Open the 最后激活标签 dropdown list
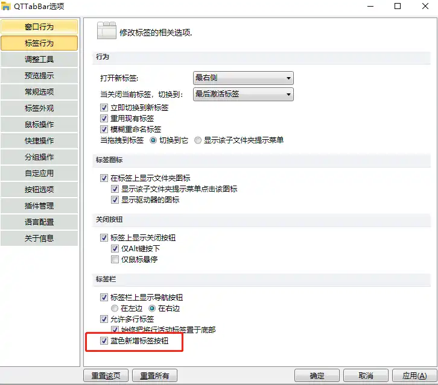Screen dimensions: 438x385 tap(243, 94)
